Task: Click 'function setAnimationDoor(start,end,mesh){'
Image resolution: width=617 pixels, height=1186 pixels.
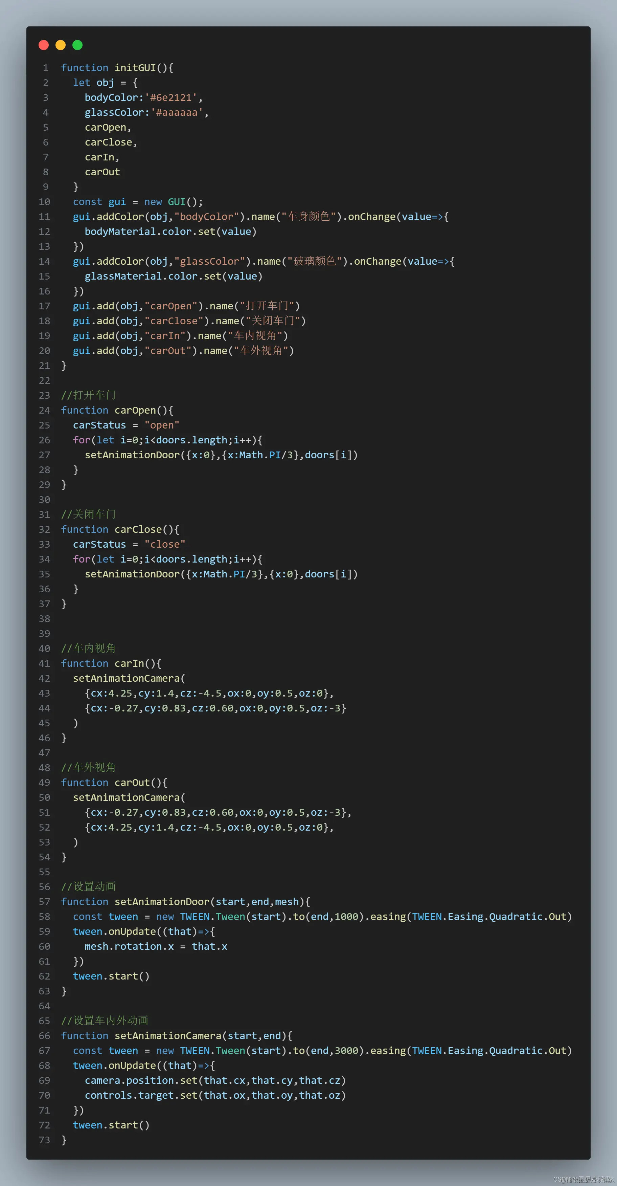Action: click(x=185, y=901)
